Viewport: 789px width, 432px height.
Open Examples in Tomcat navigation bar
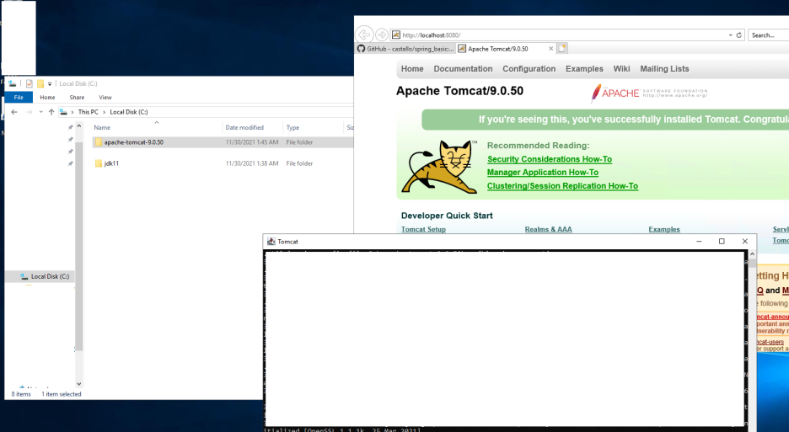(584, 69)
